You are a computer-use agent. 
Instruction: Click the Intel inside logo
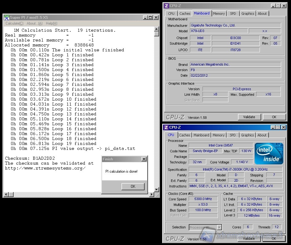click(269, 153)
